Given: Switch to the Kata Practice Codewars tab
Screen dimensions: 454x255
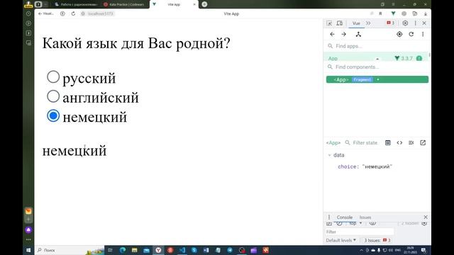Looking at the screenshot, I should point(124,4).
